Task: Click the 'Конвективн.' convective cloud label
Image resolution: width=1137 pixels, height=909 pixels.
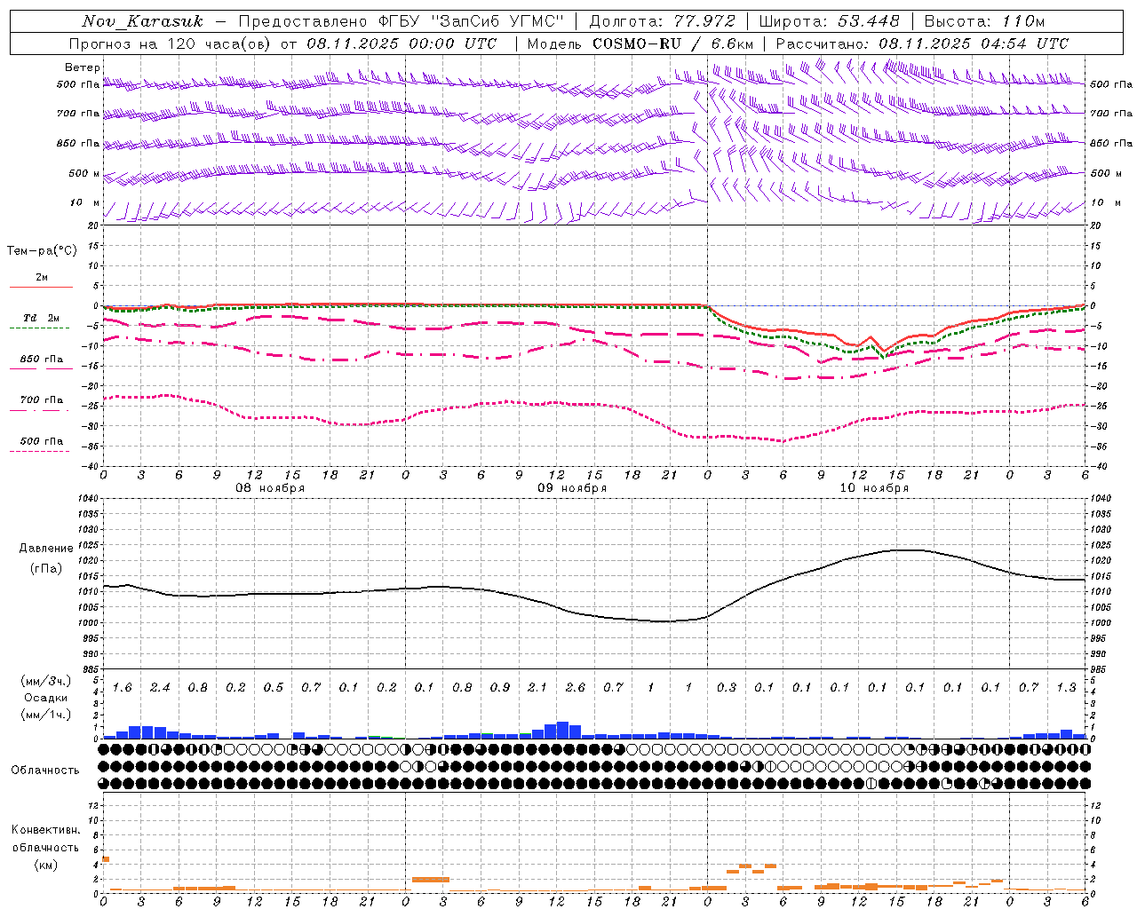Action: (45, 830)
